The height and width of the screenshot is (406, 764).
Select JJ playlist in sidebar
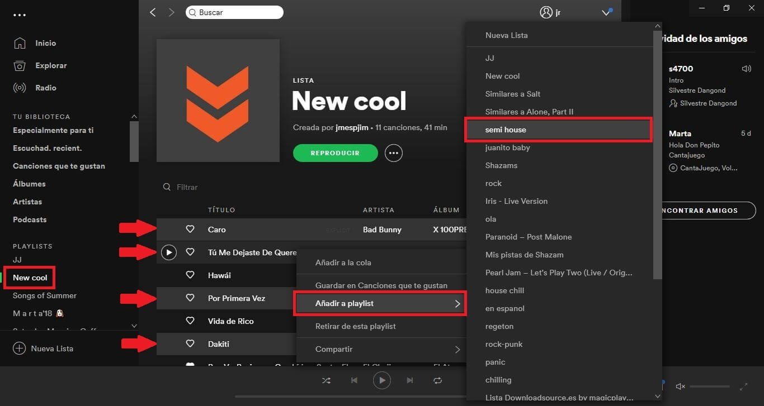click(17, 260)
